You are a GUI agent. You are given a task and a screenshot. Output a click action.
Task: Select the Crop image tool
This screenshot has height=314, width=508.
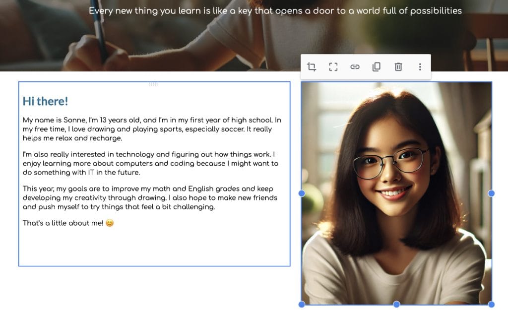click(x=312, y=67)
